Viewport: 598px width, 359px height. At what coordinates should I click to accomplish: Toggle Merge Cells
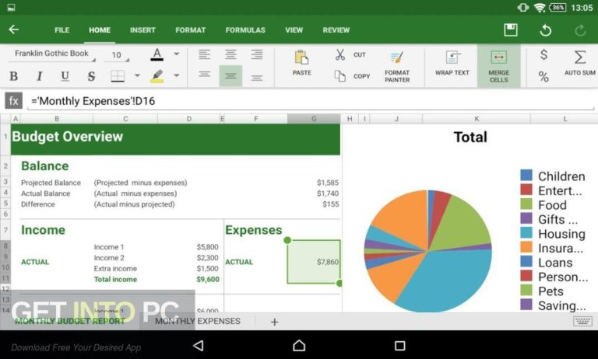point(498,66)
